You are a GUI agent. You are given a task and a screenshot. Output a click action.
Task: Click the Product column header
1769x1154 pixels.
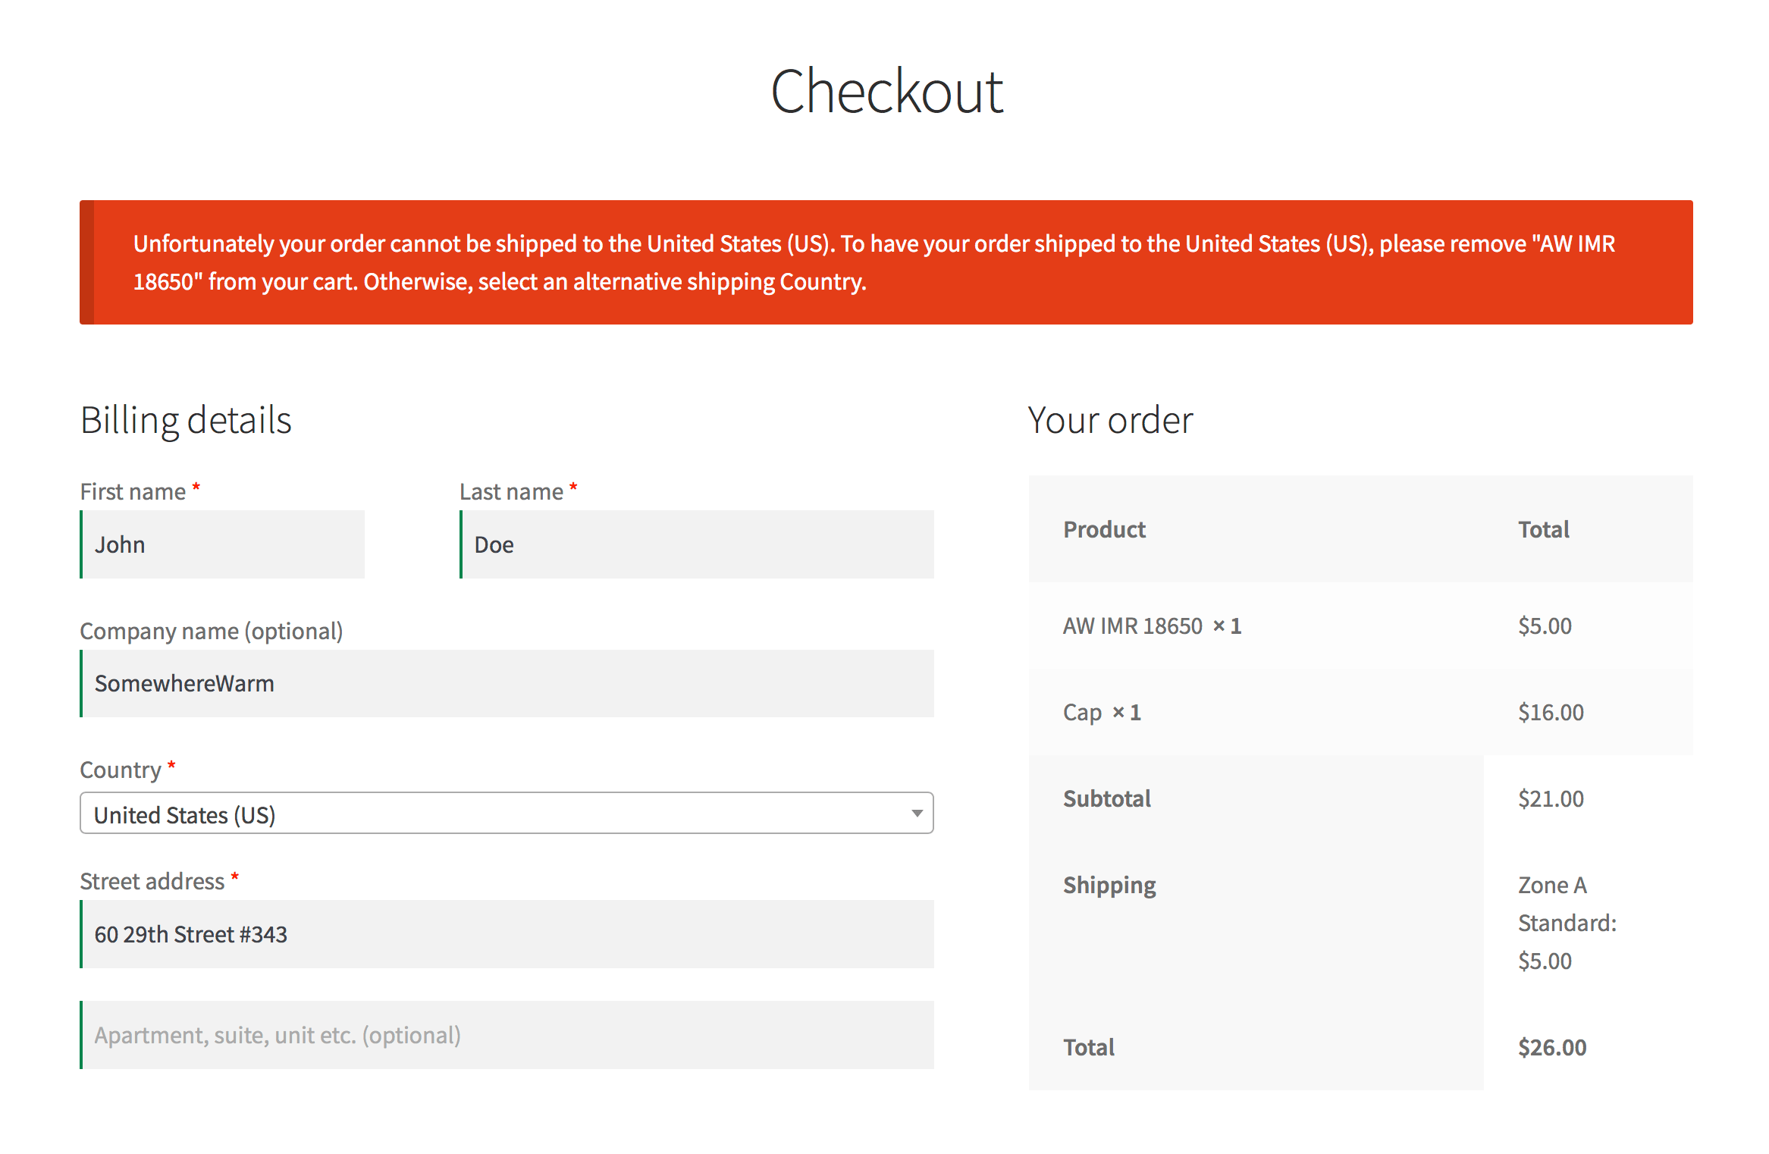1104,529
